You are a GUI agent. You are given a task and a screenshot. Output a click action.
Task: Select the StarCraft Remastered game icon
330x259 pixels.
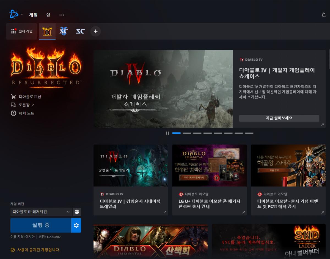(x=80, y=31)
